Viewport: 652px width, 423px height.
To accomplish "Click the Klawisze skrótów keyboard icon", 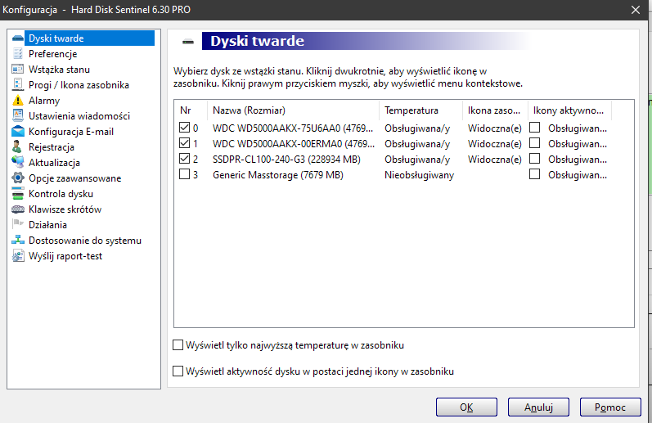I will tap(19, 209).
